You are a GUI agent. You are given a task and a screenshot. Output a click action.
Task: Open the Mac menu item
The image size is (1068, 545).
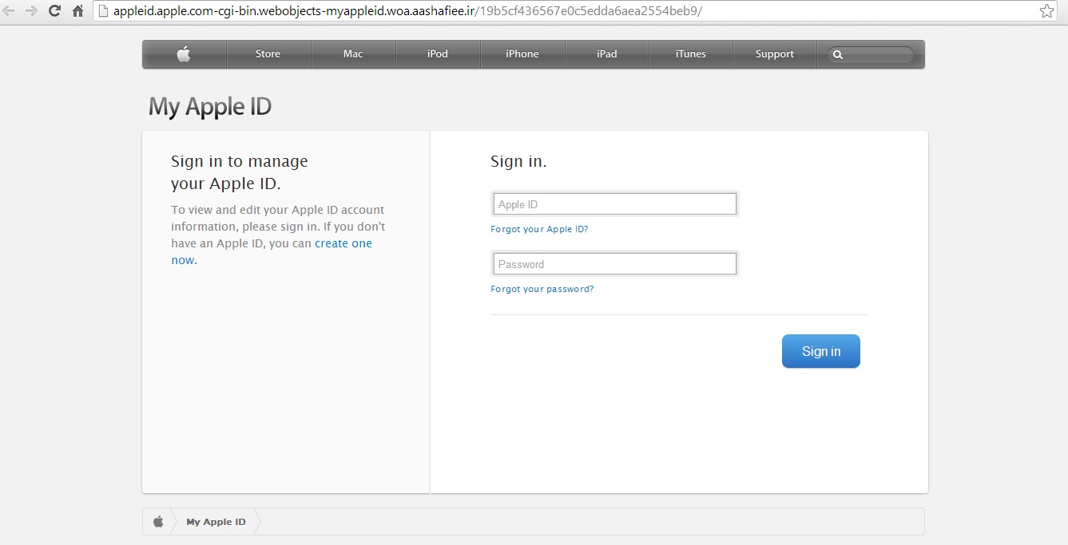pyautogui.click(x=353, y=54)
